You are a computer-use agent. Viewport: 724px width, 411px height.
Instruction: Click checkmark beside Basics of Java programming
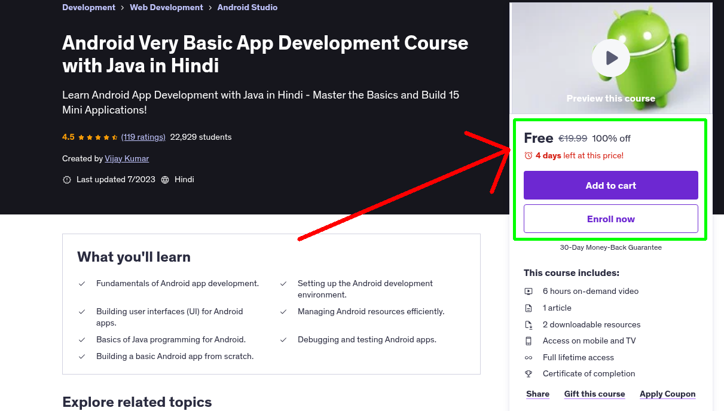[82, 340]
